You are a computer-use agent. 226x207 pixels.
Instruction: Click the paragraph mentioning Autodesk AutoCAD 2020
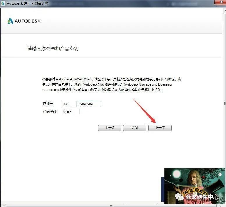(112, 84)
